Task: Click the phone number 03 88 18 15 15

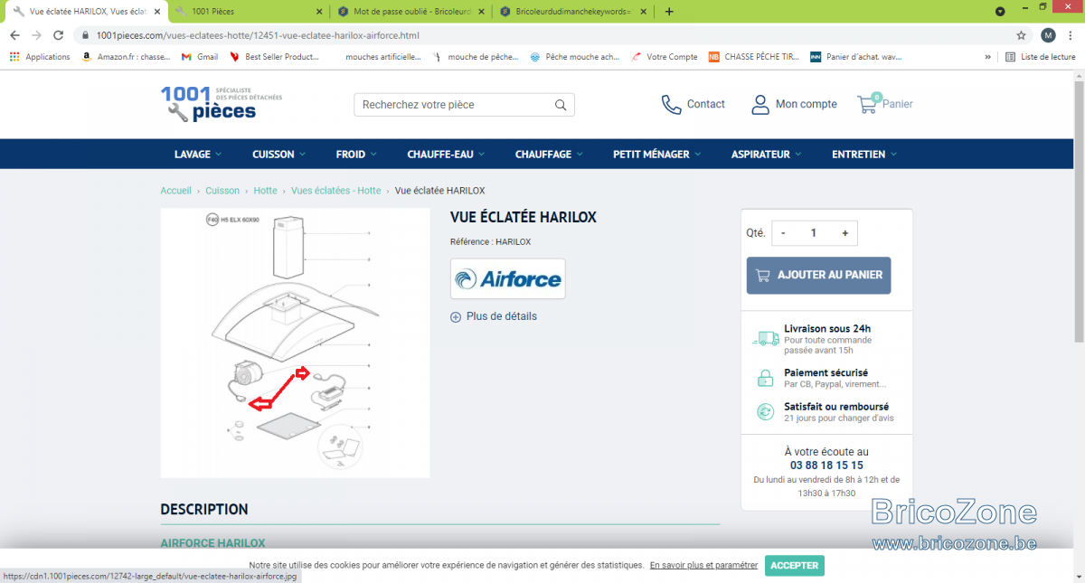Action: (826, 465)
